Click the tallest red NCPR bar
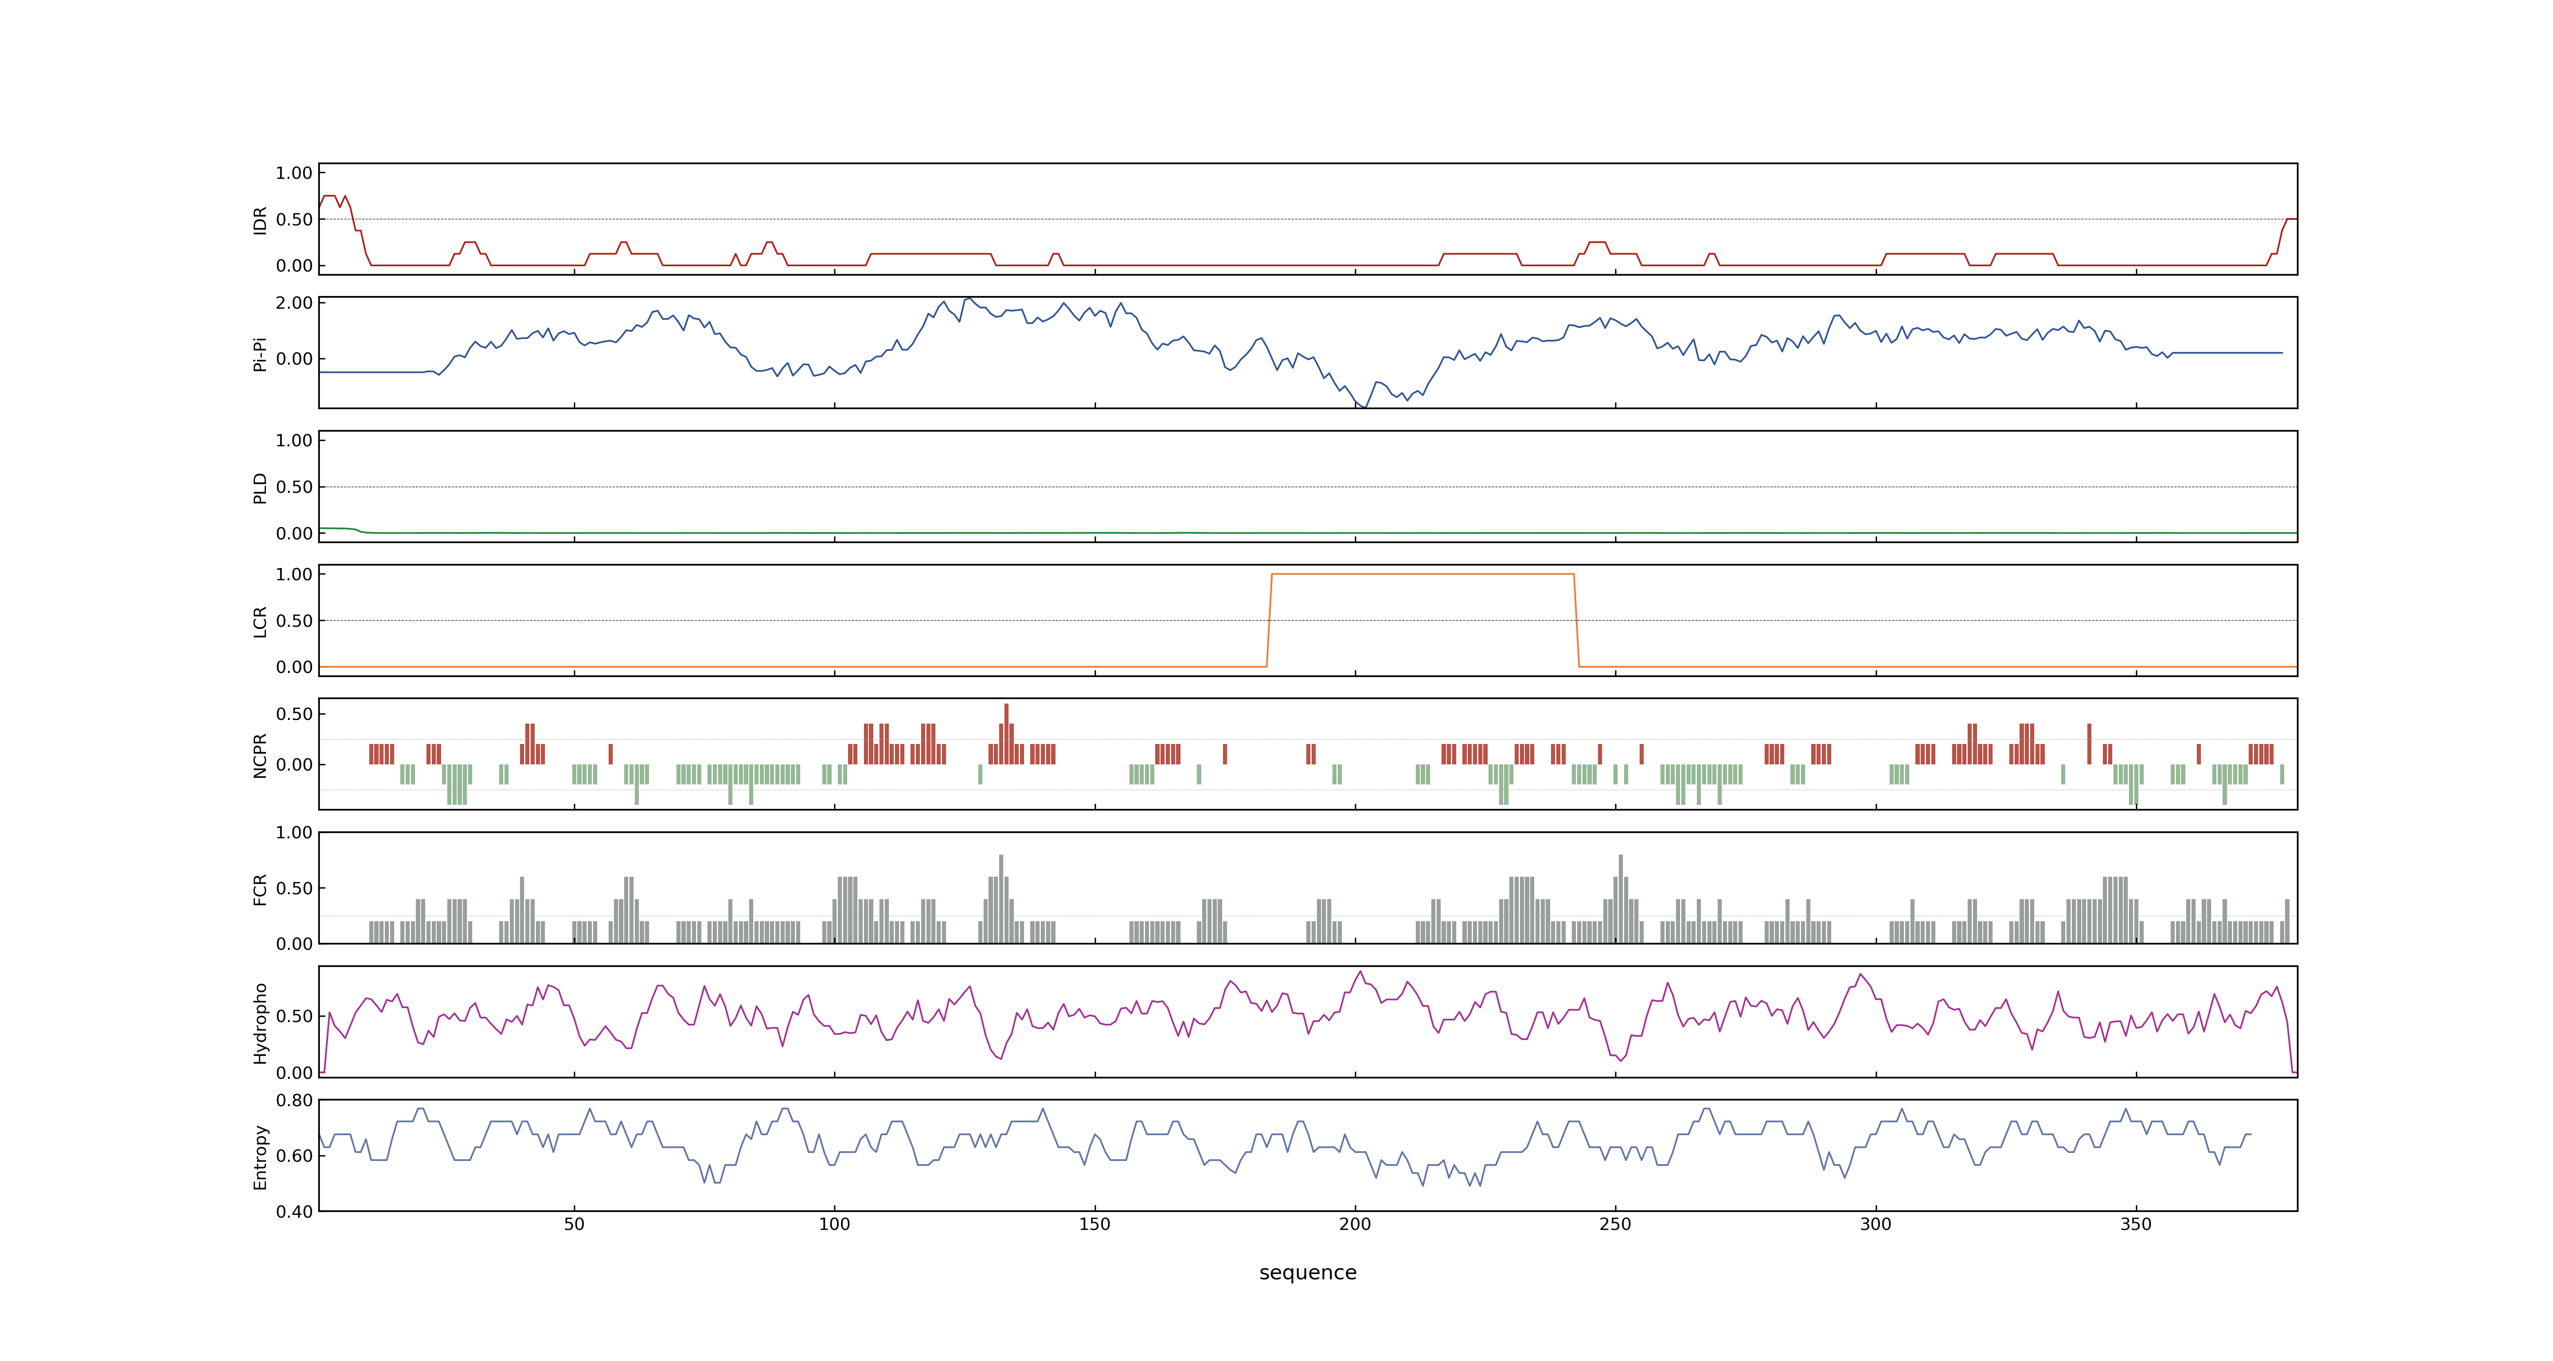Screen dimensions: 2553x1361 [x=1006, y=734]
